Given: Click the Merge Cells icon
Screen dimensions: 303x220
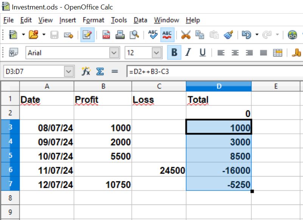Looking at the screenshot, I should [x=278, y=53].
